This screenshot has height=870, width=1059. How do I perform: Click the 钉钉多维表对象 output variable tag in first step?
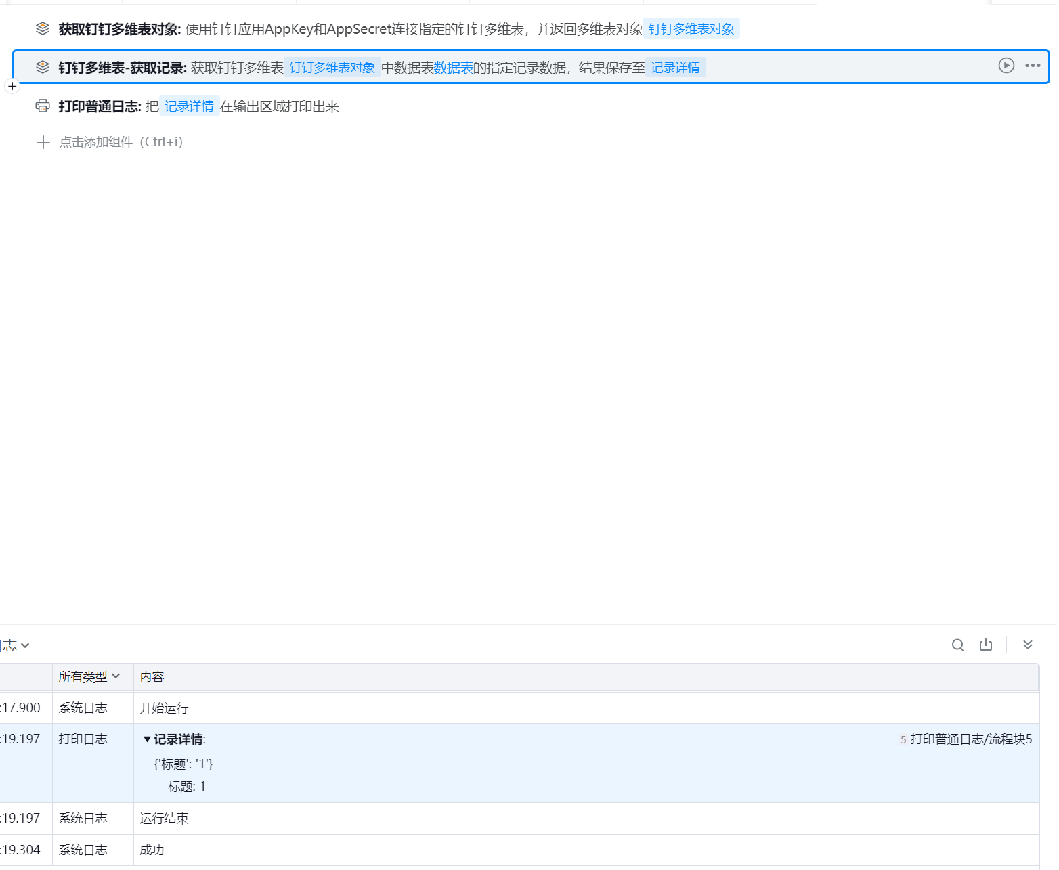pos(691,29)
